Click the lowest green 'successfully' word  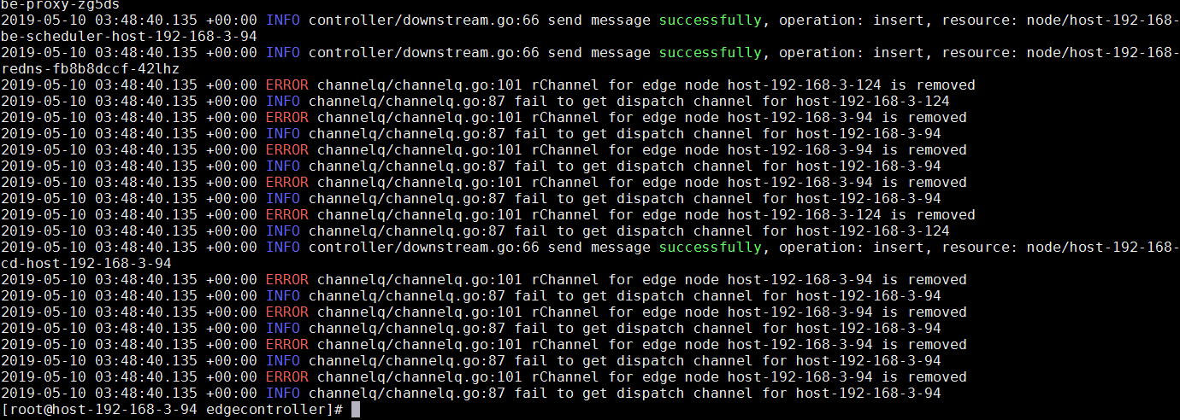click(711, 247)
